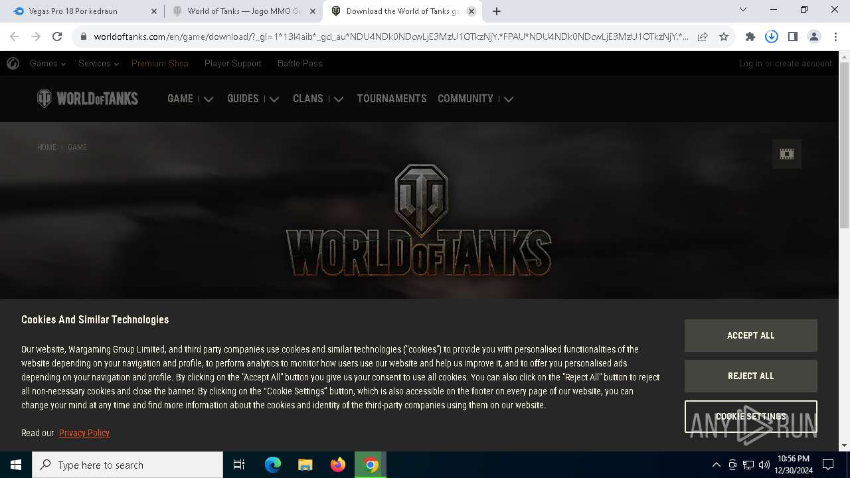Open the Player Support link

[x=233, y=64]
